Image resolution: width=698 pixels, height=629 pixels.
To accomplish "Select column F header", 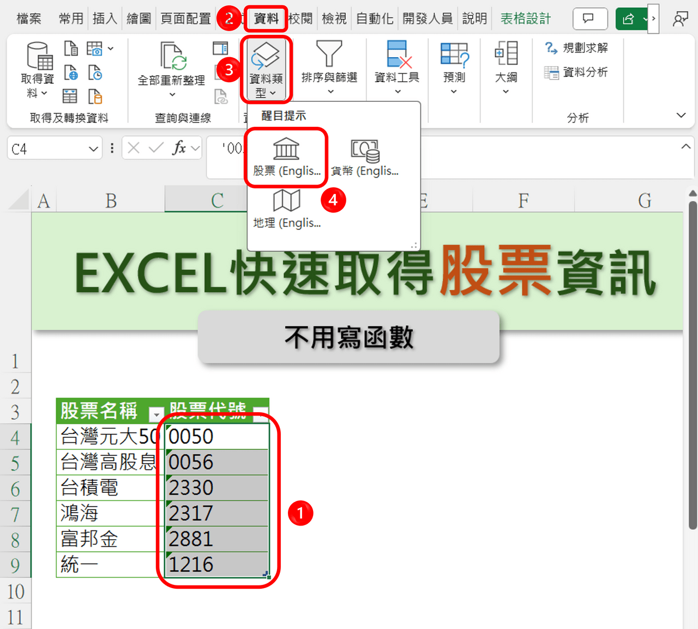I will 523,201.
